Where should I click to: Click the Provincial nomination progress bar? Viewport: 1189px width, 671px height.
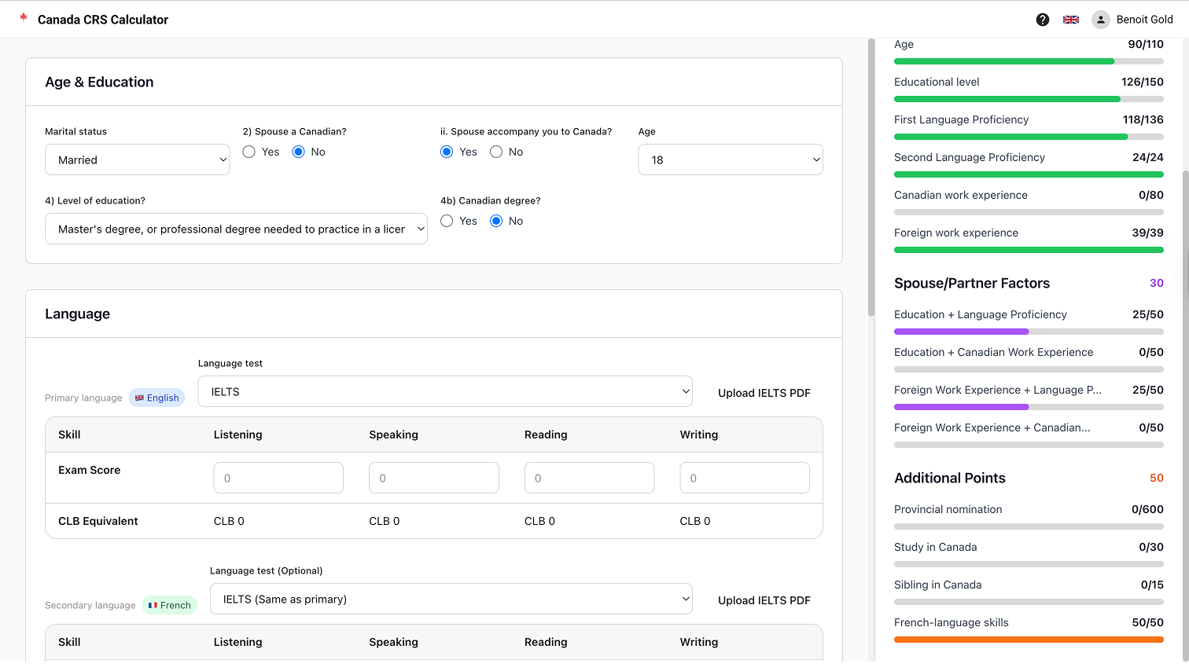click(1029, 526)
